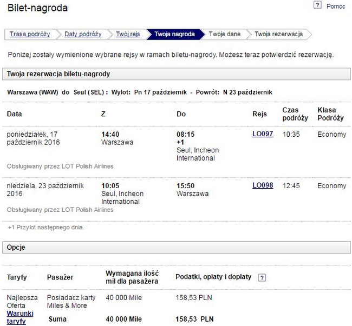The width and height of the screenshot is (352, 326).
Task: Click the Pomoc help link text
Action: [336, 6]
